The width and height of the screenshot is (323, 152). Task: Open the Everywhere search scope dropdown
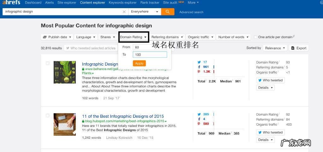(144, 12)
